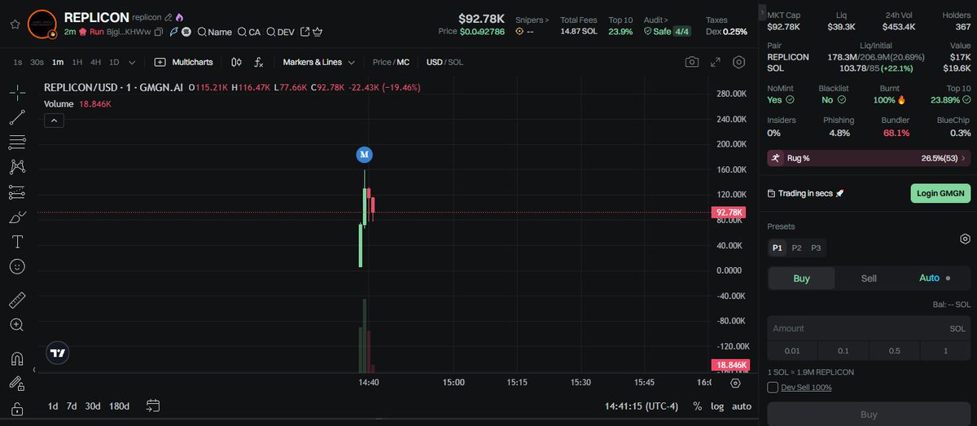
Task: Search the token by CA
Action: pyautogui.click(x=249, y=32)
